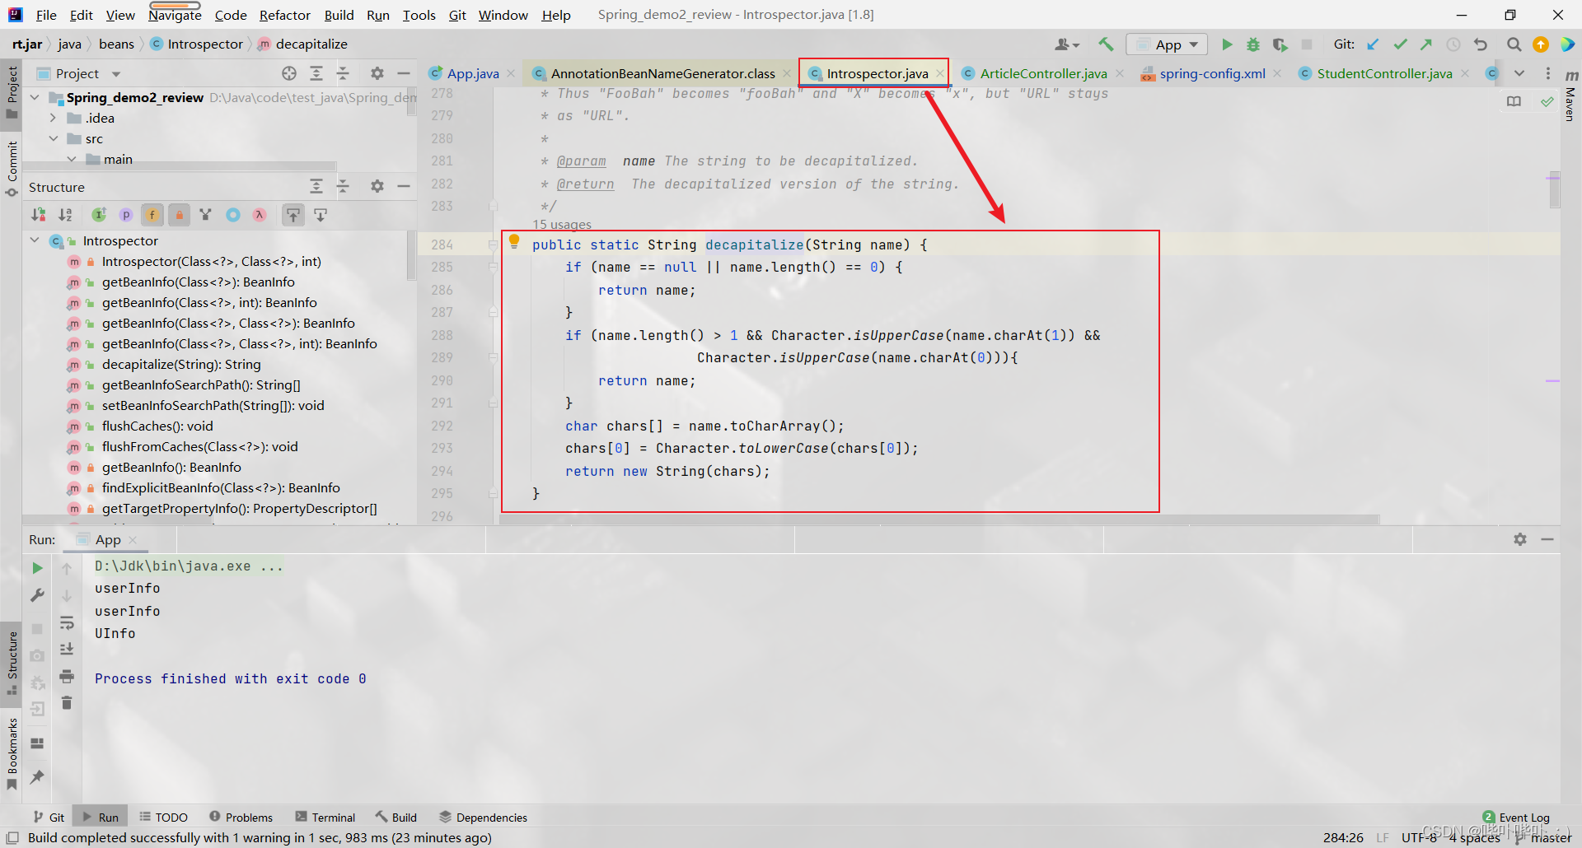Open the Refactor menu

(x=284, y=15)
